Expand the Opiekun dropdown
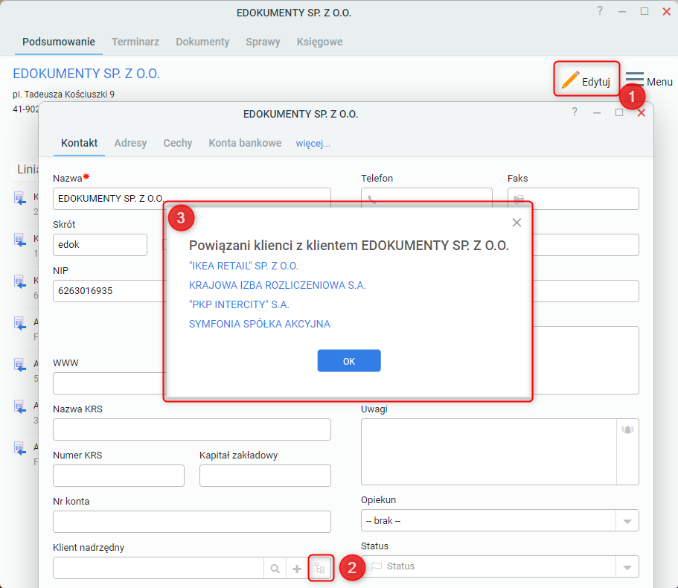The width and height of the screenshot is (678, 588). [627, 521]
